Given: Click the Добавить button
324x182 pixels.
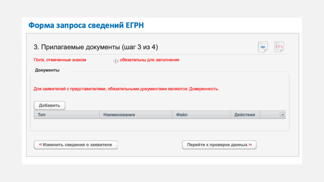Looking at the screenshot, I should [50, 106].
